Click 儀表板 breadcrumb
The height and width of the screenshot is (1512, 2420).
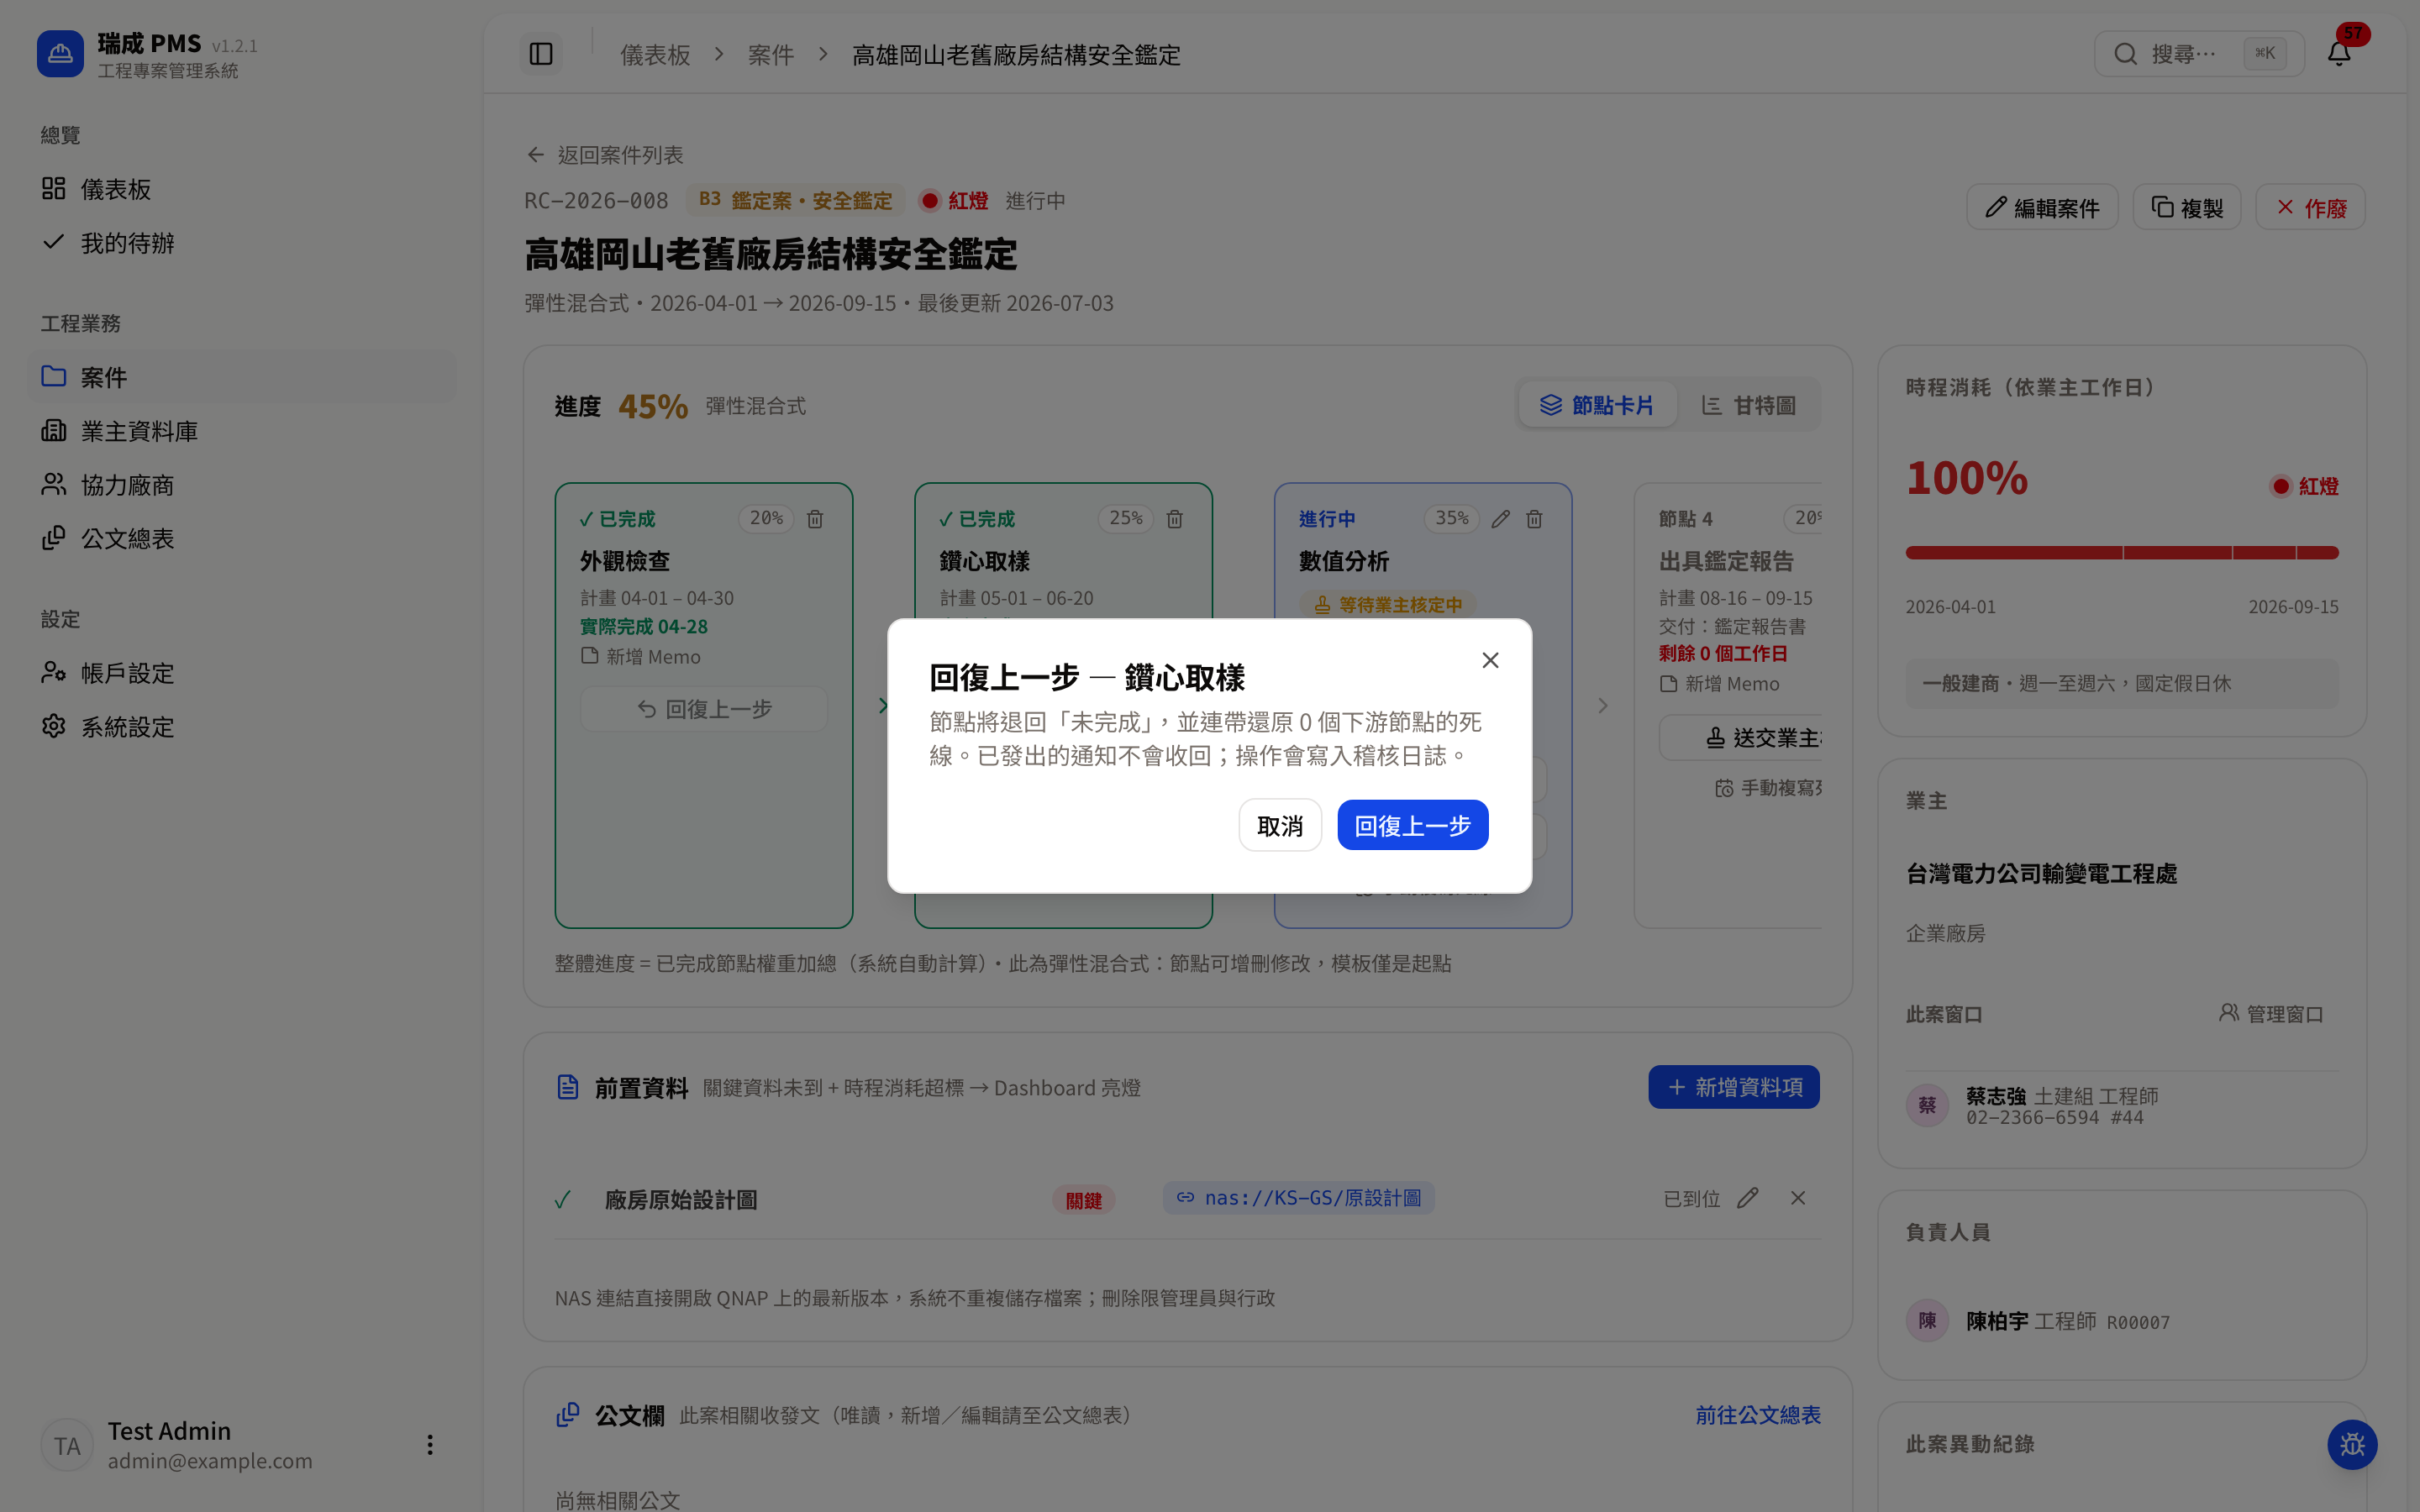[655, 55]
